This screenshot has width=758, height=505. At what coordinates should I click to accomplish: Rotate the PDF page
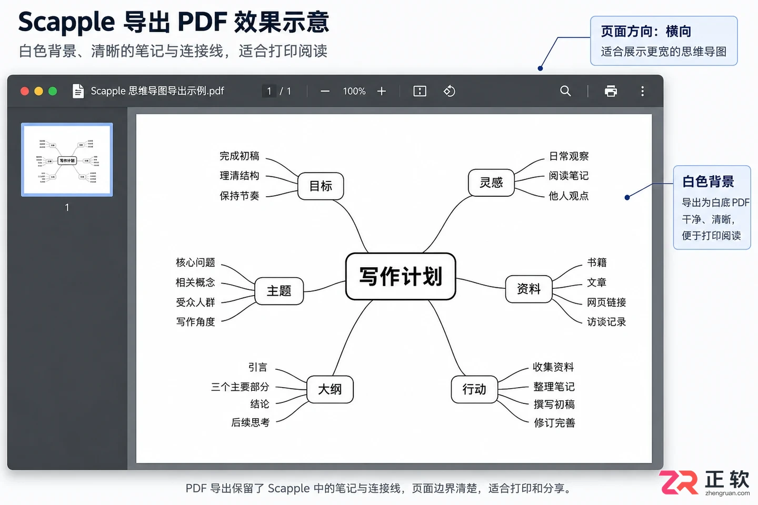click(449, 92)
